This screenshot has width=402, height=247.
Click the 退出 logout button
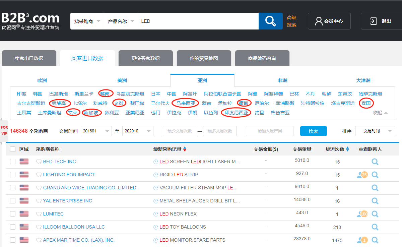[x=381, y=21]
